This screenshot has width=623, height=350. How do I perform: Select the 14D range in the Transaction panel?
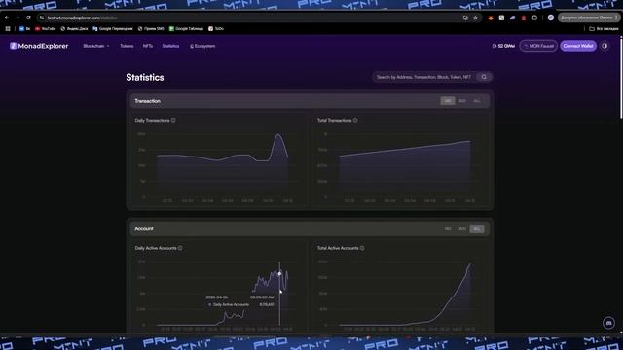(448, 101)
